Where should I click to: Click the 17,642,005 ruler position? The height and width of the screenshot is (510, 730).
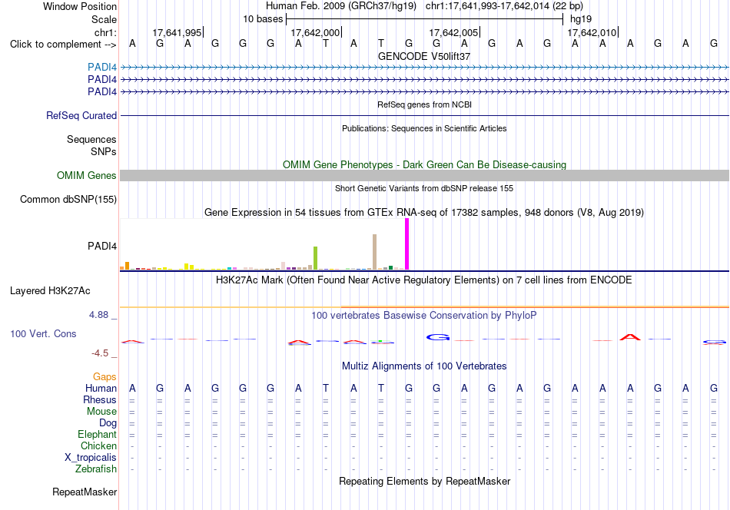click(x=453, y=32)
